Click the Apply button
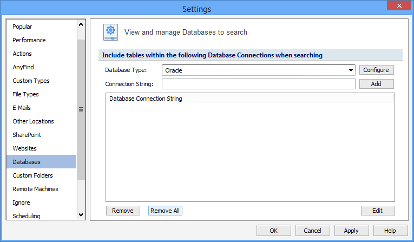 [351, 231]
